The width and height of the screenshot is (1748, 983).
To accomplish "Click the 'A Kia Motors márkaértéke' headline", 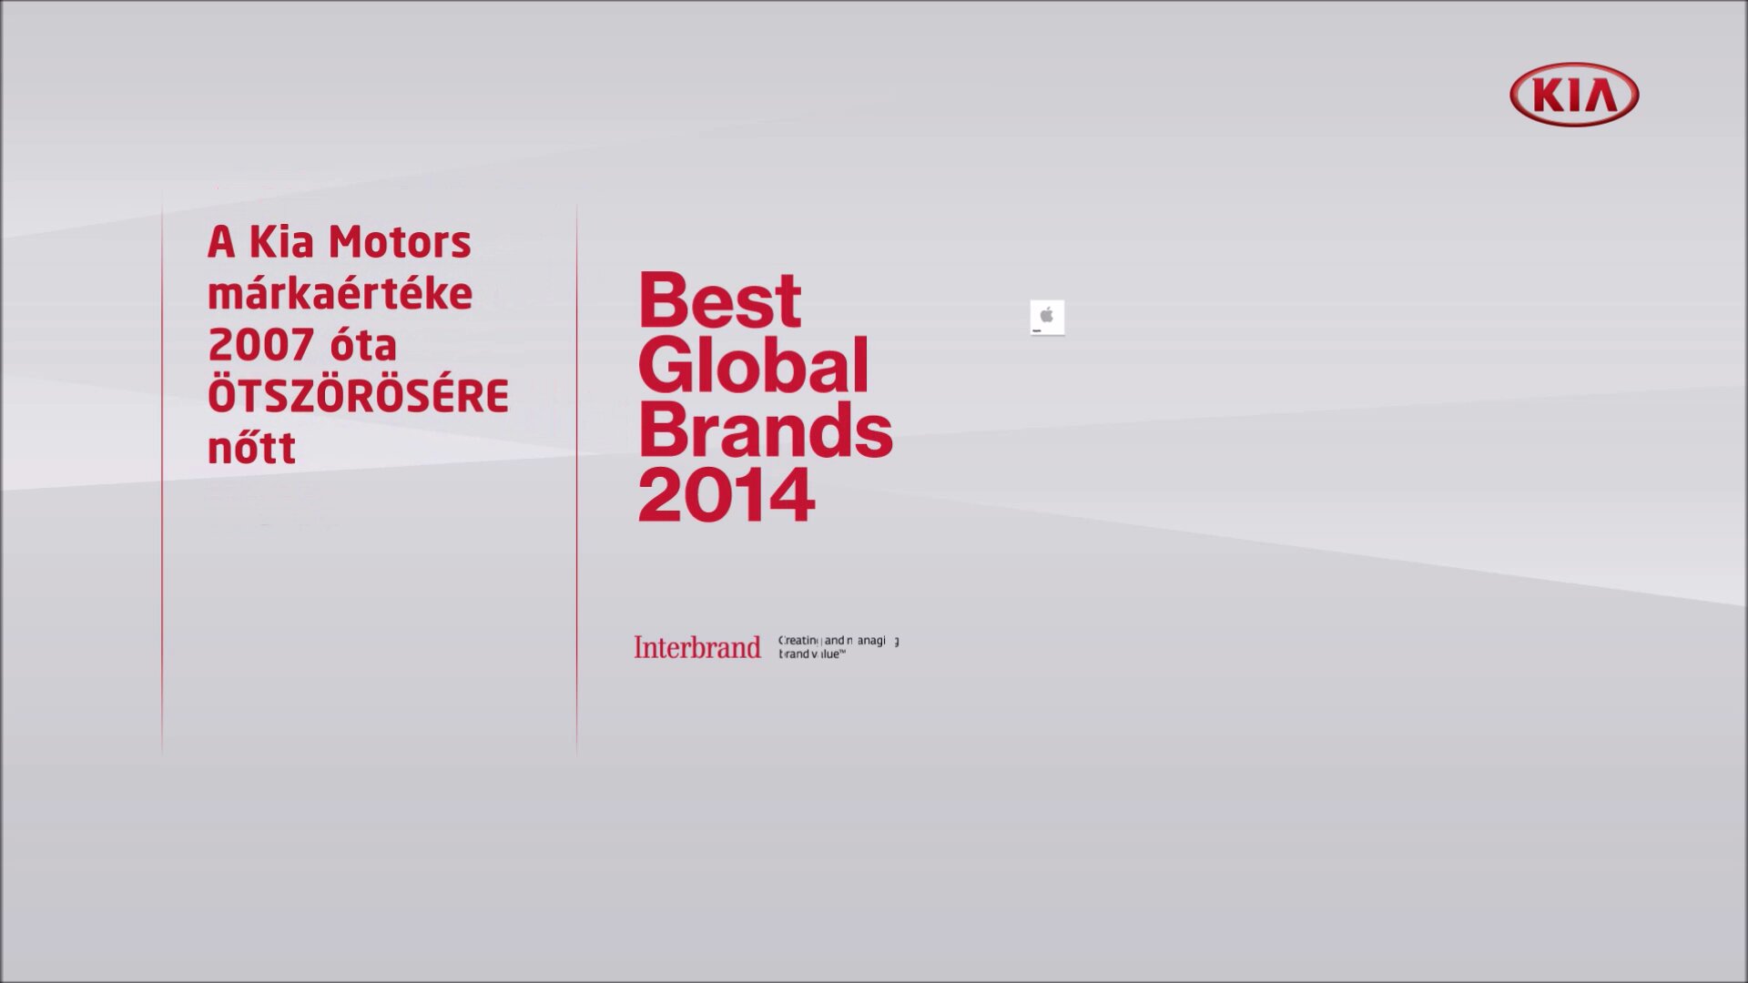I will [340, 269].
